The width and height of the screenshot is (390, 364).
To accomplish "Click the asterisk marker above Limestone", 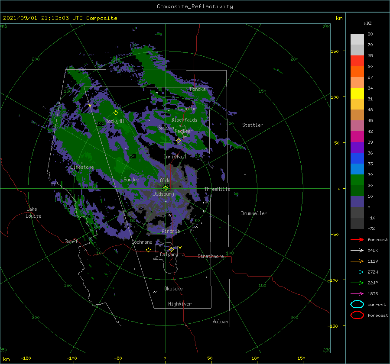I will [x=82, y=163].
